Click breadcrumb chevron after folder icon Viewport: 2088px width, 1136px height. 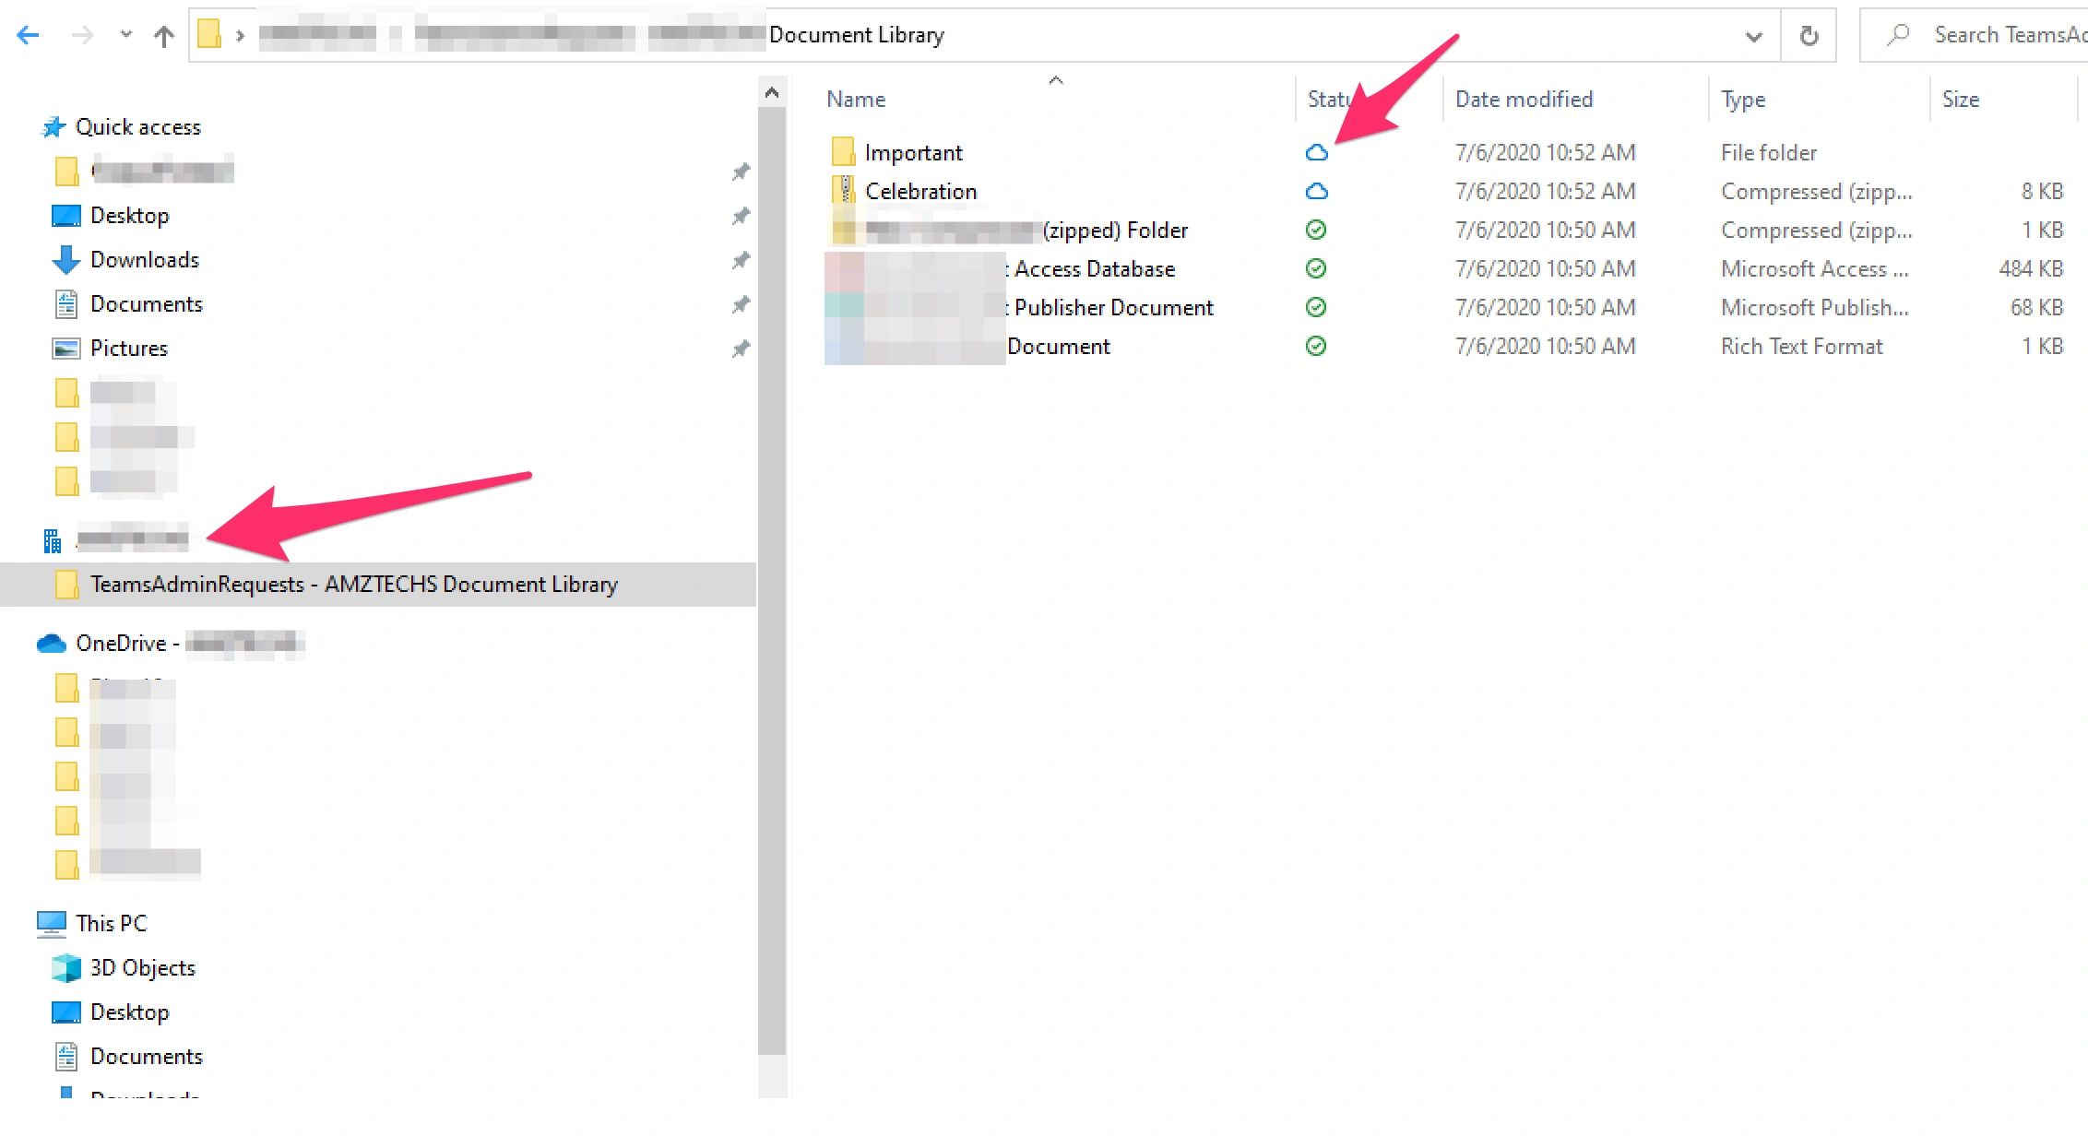click(x=241, y=36)
